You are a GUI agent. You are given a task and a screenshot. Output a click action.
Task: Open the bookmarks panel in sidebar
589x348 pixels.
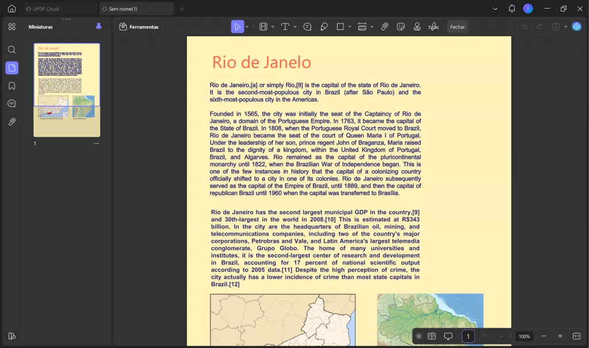(12, 86)
